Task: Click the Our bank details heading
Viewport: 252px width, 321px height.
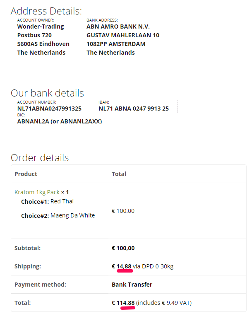Action: click(x=47, y=93)
